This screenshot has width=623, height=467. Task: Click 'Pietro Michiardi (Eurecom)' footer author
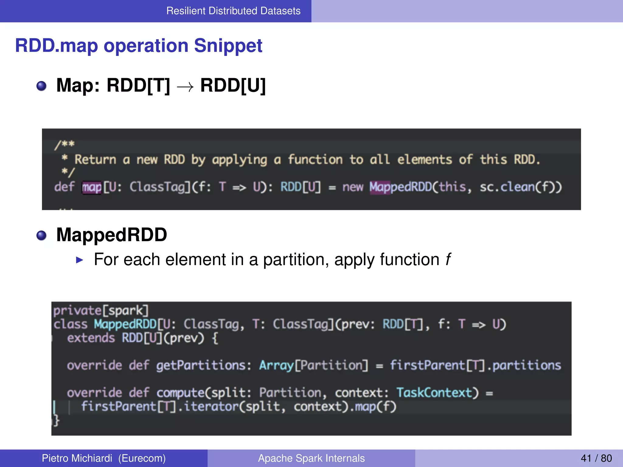(x=104, y=458)
